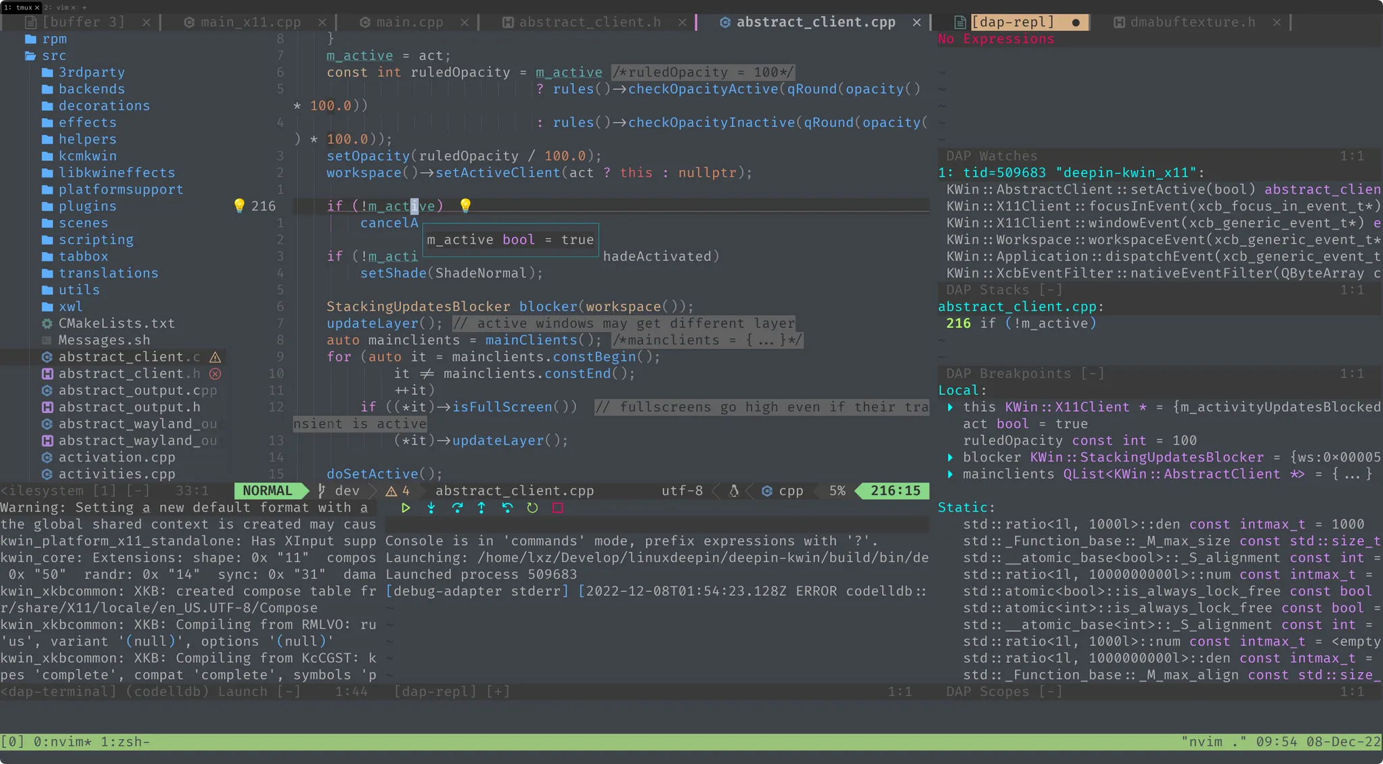Click the src open folder icon
The height and width of the screenshot is (764, 1383).
pyautogui.click(x=30, y=55)
